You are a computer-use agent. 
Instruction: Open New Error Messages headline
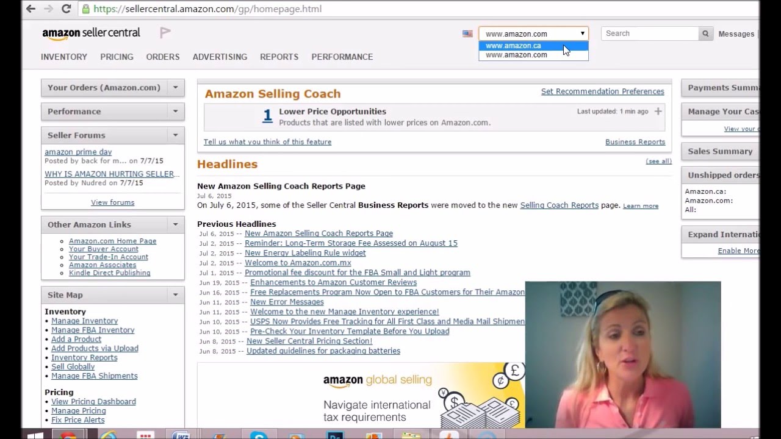[287, 302]
